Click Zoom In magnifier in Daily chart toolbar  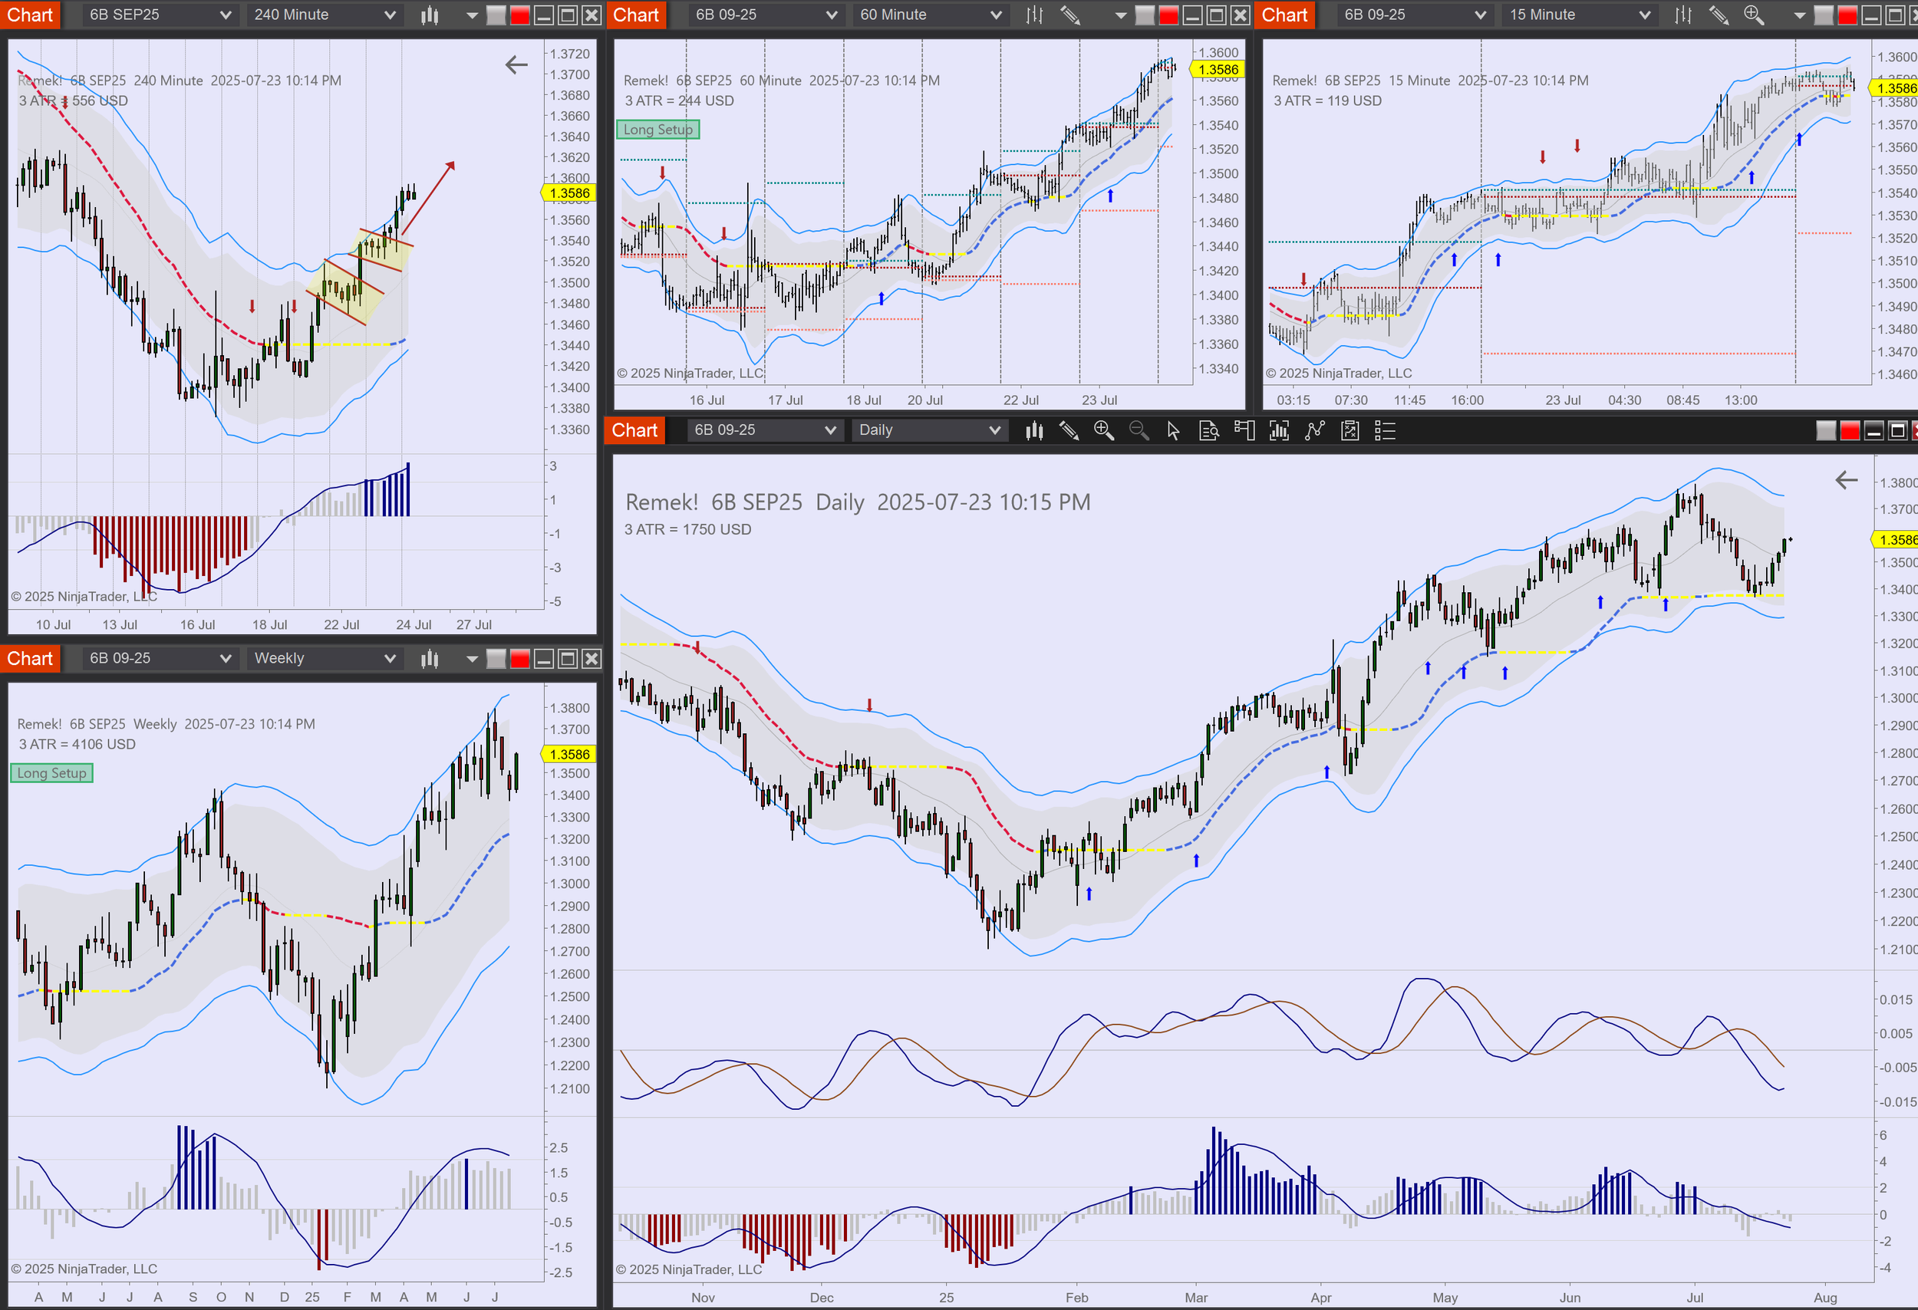1103,430
